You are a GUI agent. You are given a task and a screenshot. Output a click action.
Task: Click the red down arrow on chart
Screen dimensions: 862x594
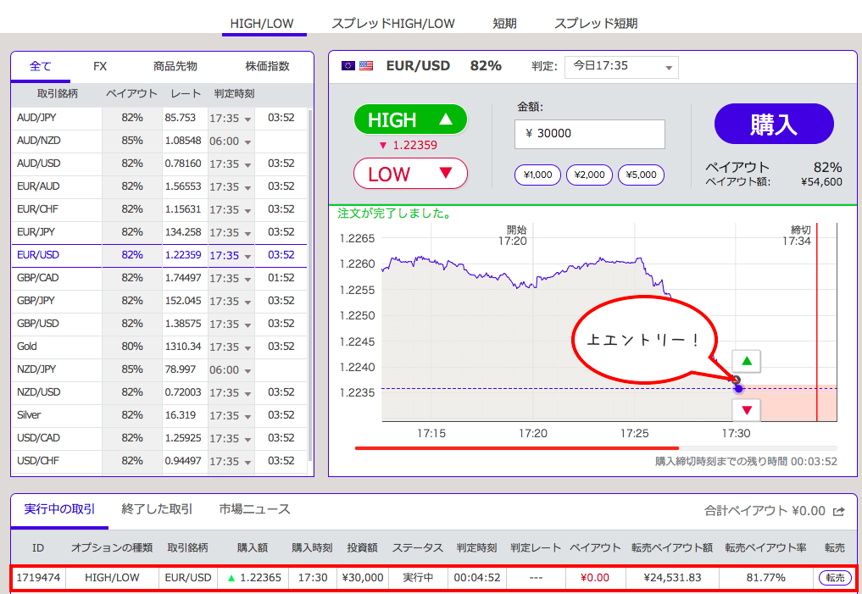click(747, 411)
